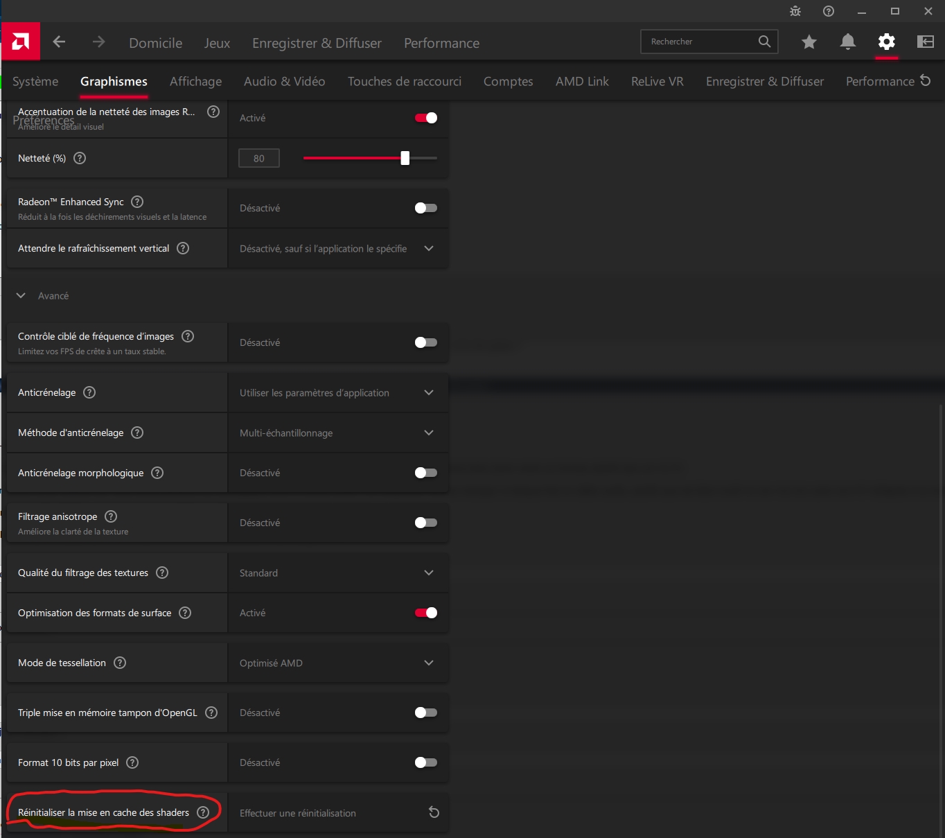Click the Netteté slider handle
The width and height of the screenshot is (945, 838).
tap(405, 158)
